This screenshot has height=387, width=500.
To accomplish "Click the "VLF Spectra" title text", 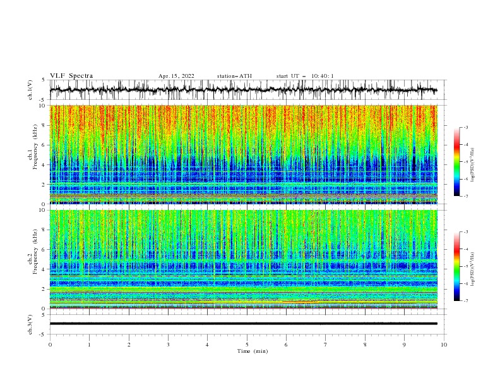I will tap(71, 76).
